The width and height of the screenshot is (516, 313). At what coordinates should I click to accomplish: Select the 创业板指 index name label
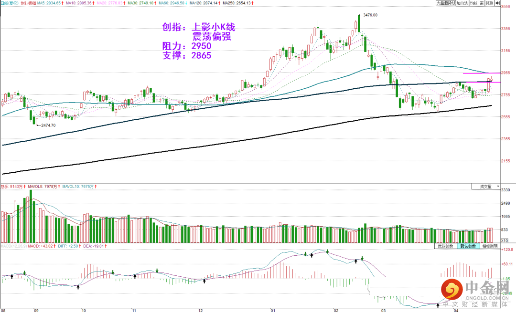click(x=28, y=3)
